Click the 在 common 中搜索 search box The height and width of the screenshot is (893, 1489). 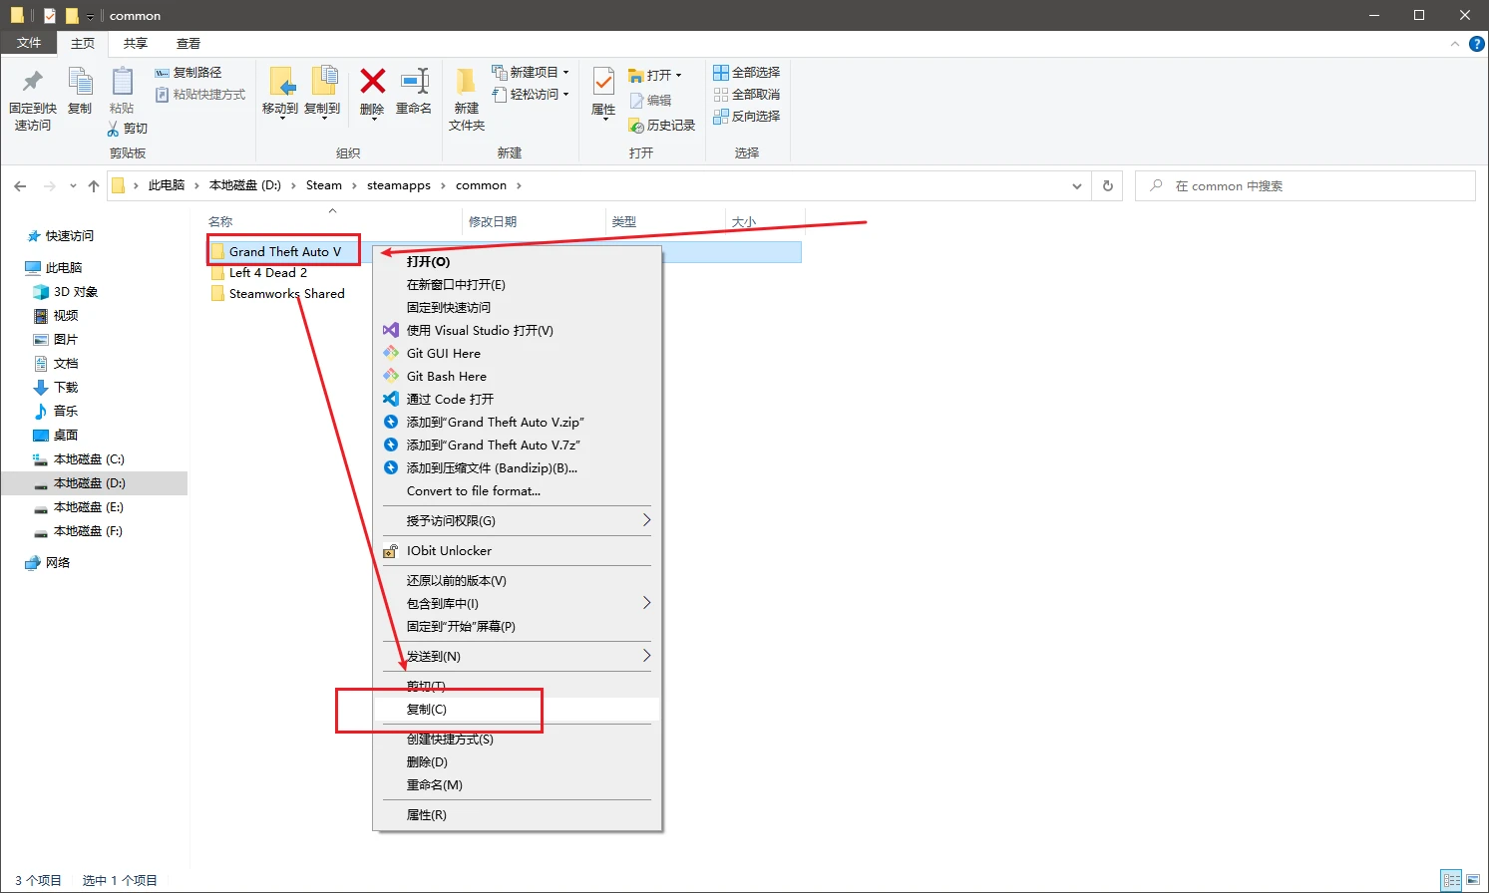(1305, 186)
